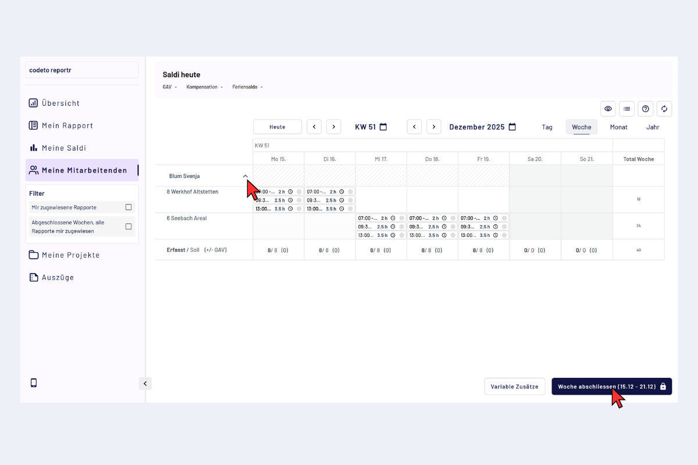Enable 'Mir zugewiesene Rapporte' checkbox
698x465 pixels.
[129, 207]
